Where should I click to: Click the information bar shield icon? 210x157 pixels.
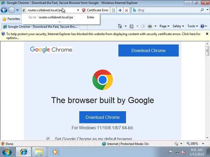[x=3, y=34]
